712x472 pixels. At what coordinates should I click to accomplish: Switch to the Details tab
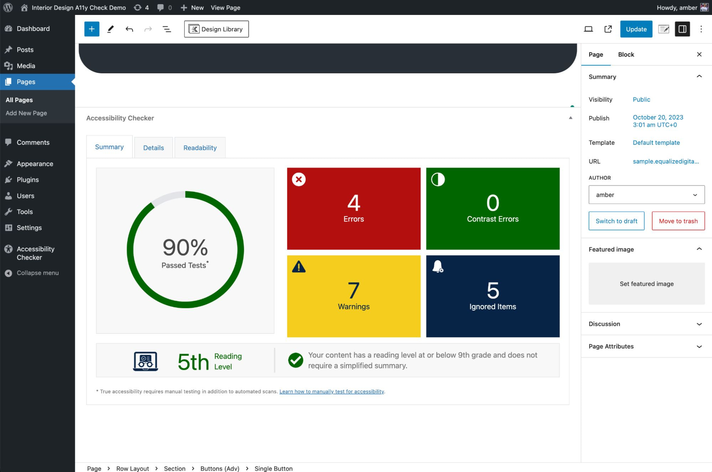coord(154,148)
